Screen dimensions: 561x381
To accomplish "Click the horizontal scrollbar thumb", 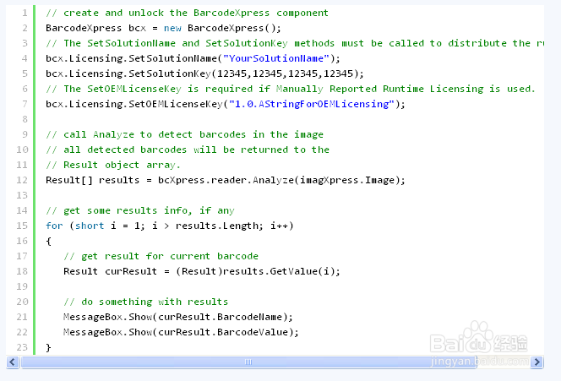I will 248,362.
